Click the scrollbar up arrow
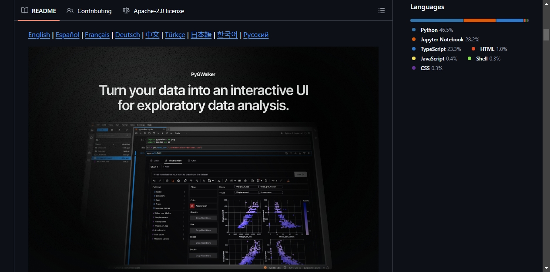 click(x=547, y=3)
